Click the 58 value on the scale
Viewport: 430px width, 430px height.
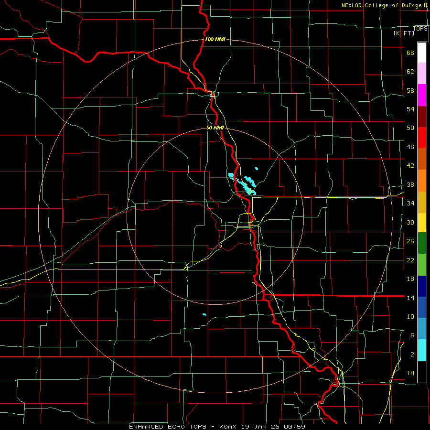[x=410, y=90]
